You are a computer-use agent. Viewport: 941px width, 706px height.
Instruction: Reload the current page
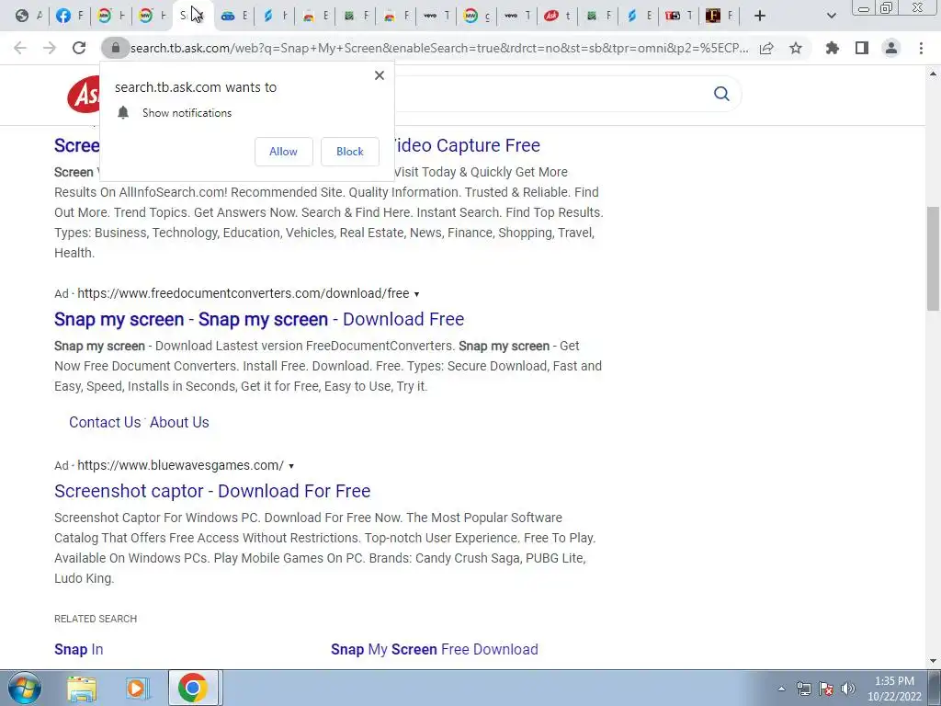tap(79, 48)
